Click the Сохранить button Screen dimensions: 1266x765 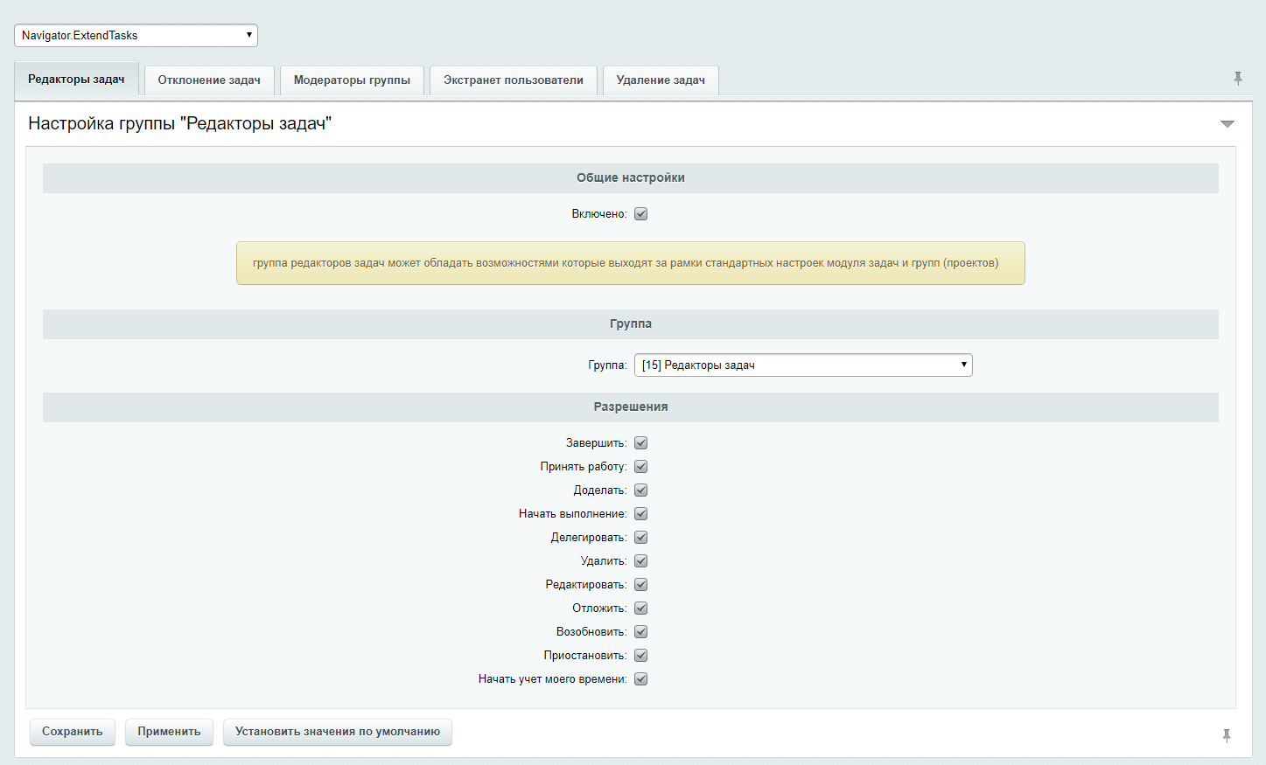[73, 732]
